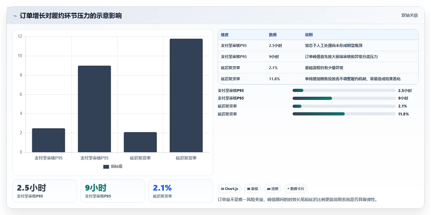Click the progress bar valued 2.5小时
431x215 pixels.
coord(344,91)
